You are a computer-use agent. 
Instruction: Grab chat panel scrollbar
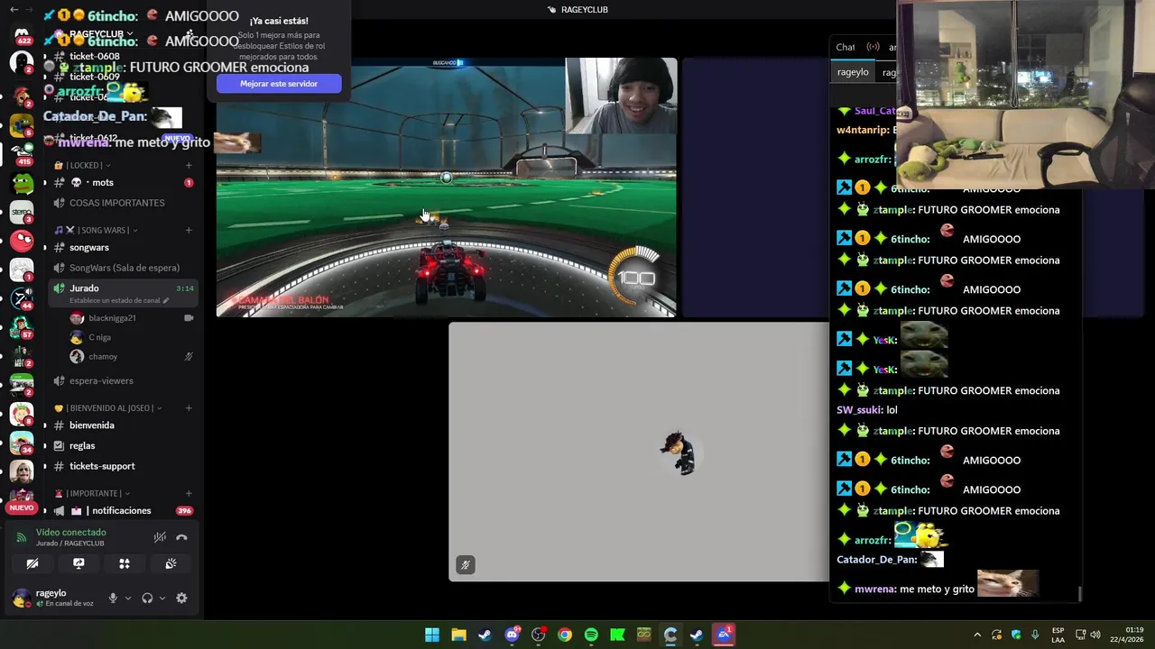(x=1079, y=594)
